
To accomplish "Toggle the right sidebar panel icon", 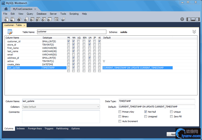I will point(197,19).
